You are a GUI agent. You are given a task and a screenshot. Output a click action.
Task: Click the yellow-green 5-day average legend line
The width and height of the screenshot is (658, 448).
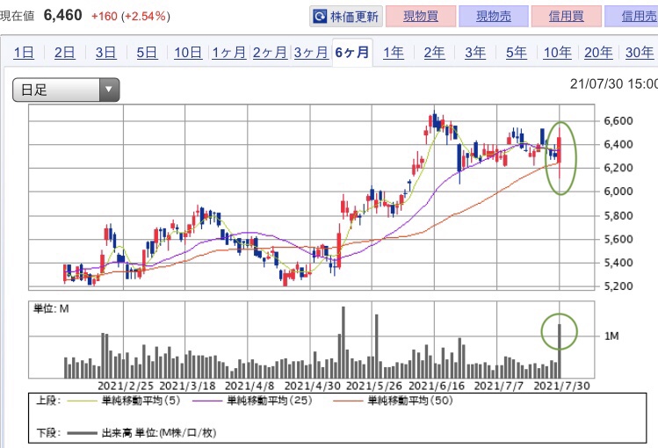(83, 401)
